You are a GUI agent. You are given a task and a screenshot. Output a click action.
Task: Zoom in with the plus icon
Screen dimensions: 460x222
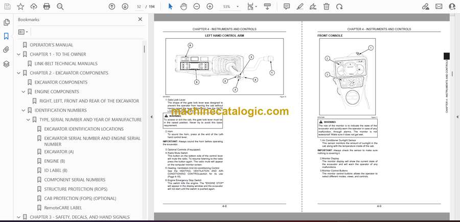click(210, 7)
